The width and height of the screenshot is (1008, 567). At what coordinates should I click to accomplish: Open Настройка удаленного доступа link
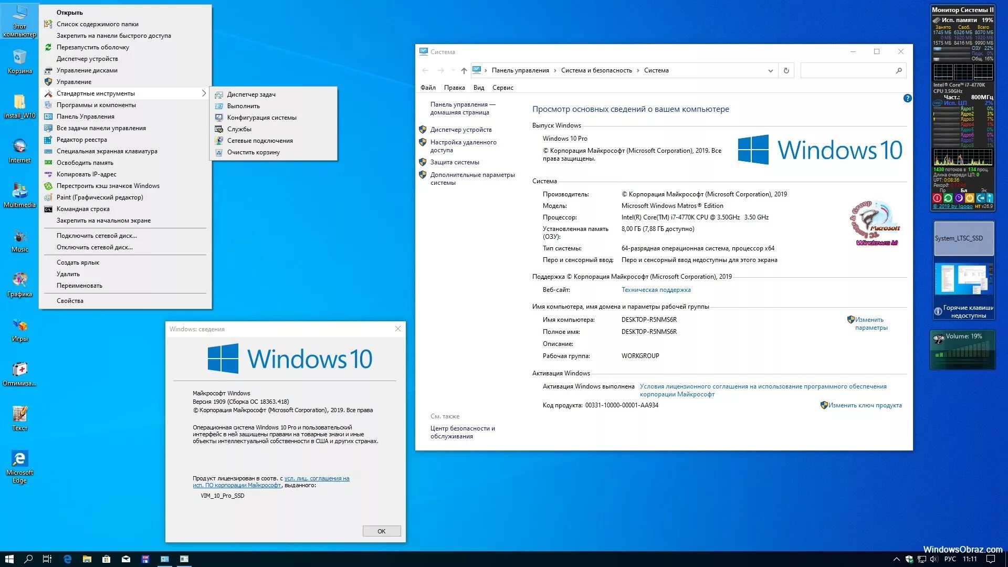(x=463, y=146)
